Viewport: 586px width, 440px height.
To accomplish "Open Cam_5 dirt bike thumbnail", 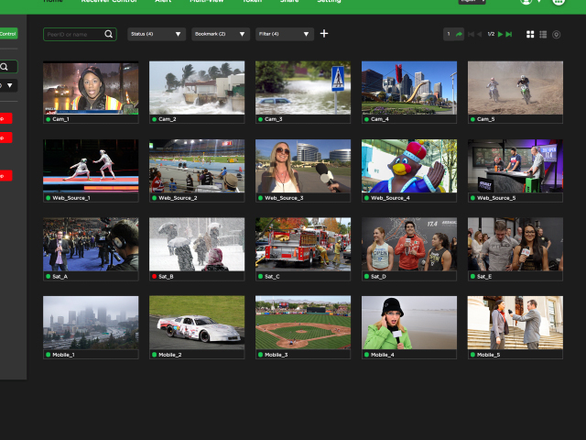I will [x=515, y=88].
